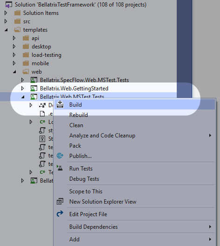Click the blank file icon for the .e file

click(x=42, y=114)
